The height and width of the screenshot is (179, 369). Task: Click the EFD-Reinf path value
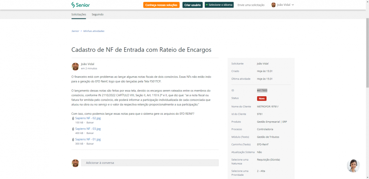point(263,145)
